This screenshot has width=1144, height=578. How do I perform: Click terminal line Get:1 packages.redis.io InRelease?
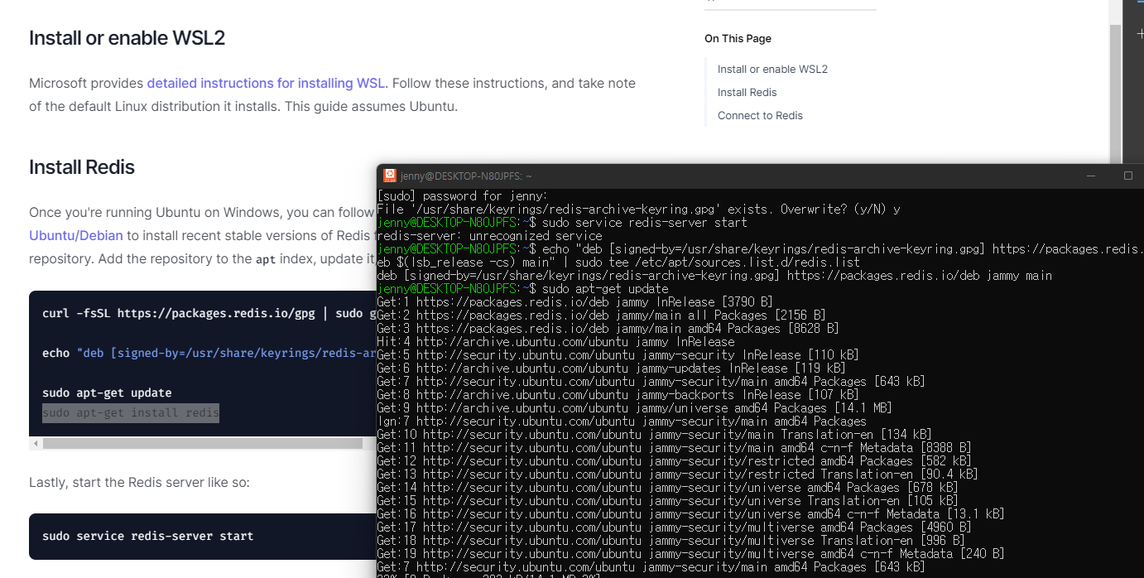point(574,302)
